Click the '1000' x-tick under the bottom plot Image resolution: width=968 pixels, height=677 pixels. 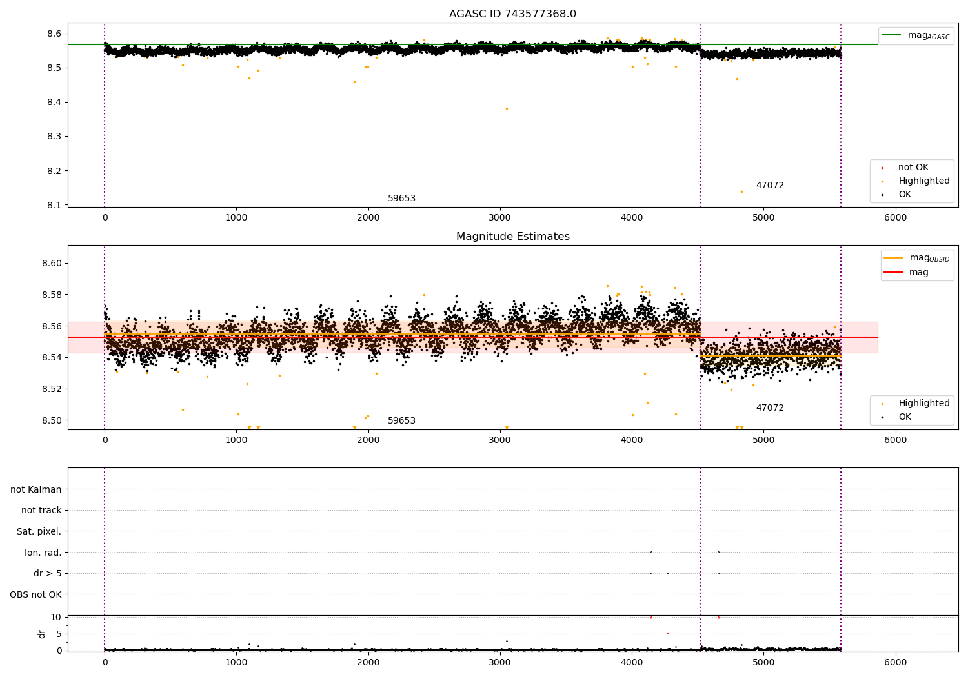pyautogui.click(x=237, y=663)
